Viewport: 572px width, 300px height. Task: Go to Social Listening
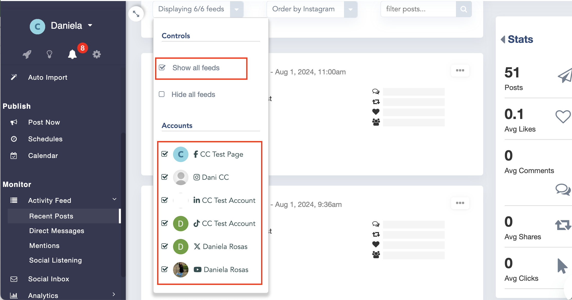pyautogui.click(x=55, y=260)
